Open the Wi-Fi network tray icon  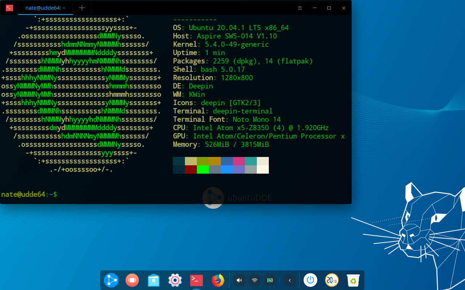(255, 280)
